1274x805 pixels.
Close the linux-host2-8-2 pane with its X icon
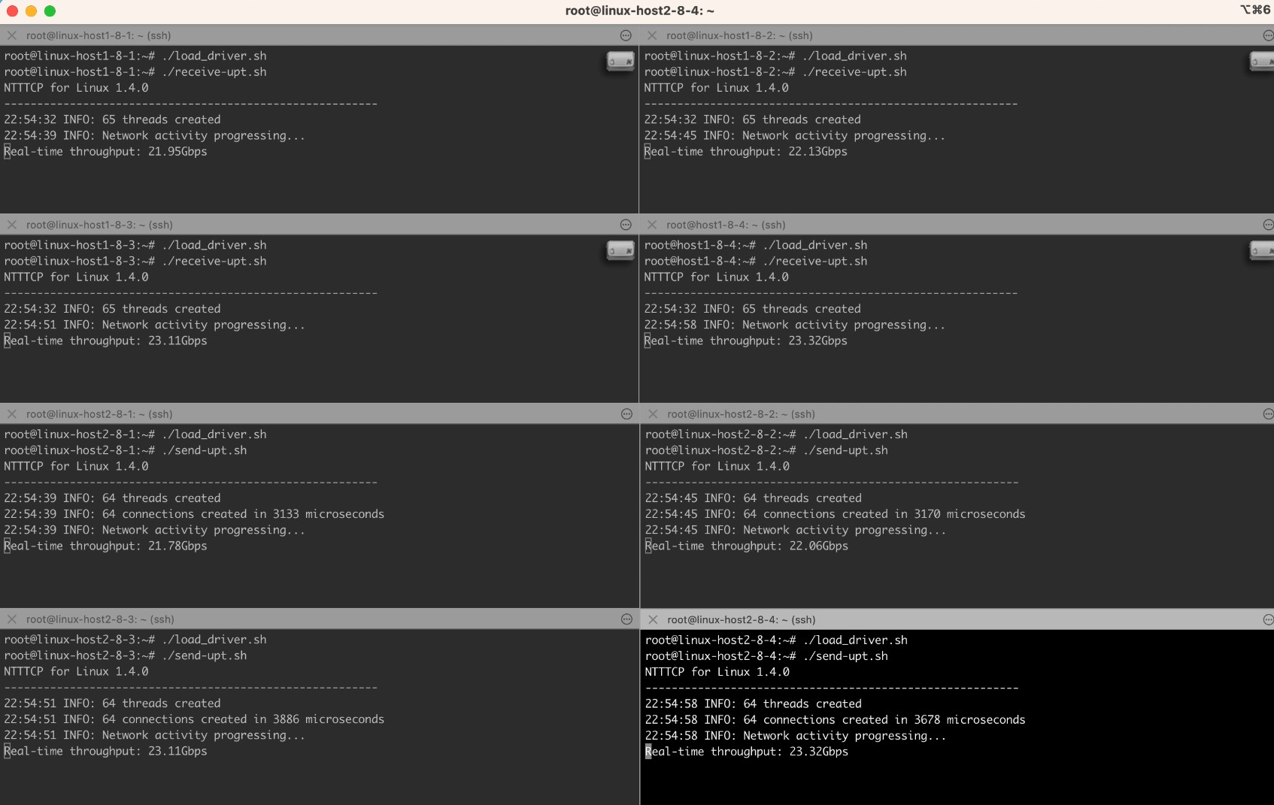pyautogui.click(x=653, y=414)
